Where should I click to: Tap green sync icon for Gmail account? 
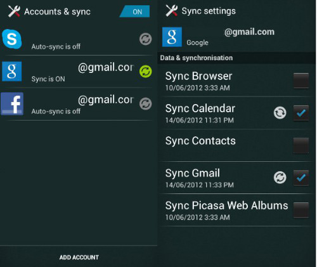click(146, 72)
